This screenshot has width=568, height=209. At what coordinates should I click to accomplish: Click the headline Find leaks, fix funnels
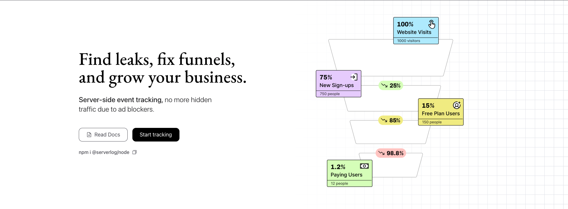(157, 59)
